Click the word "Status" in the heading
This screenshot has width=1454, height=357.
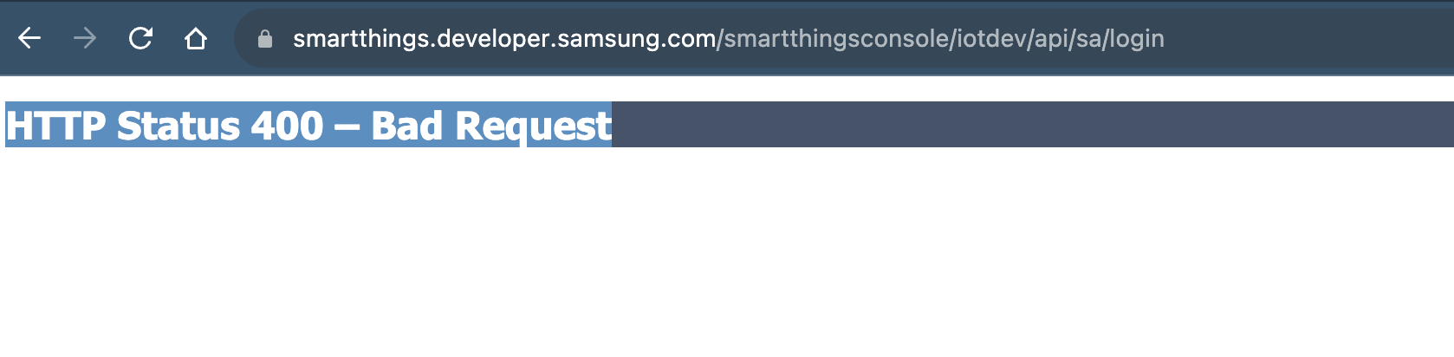(x=179, y=125)
